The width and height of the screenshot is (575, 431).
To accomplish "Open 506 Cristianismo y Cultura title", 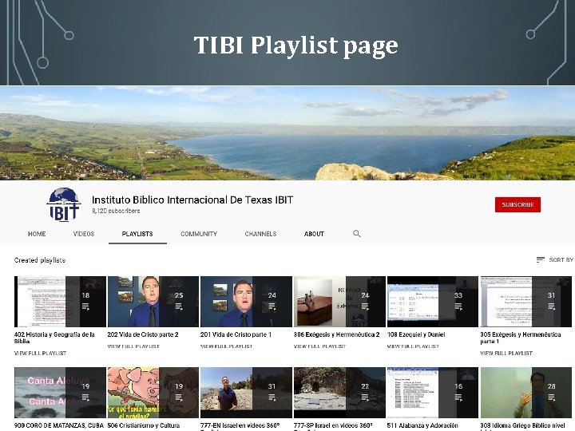I will click(144, 425).
